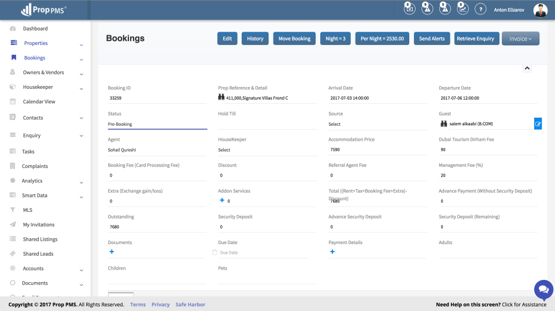The image size is (555, 311).
Task: Click the Move Booking button
Action: [x=294, y=39]
